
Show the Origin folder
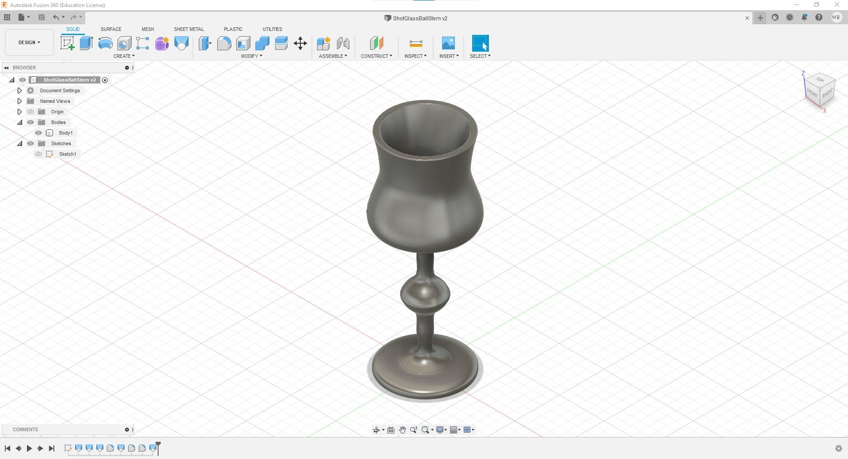pyautogui.click(x=30, y=112)
